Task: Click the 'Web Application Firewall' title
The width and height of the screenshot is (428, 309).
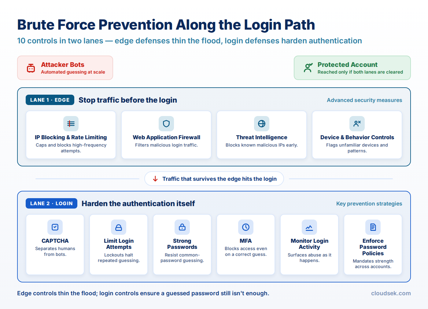Action: (x=166, y=137)
